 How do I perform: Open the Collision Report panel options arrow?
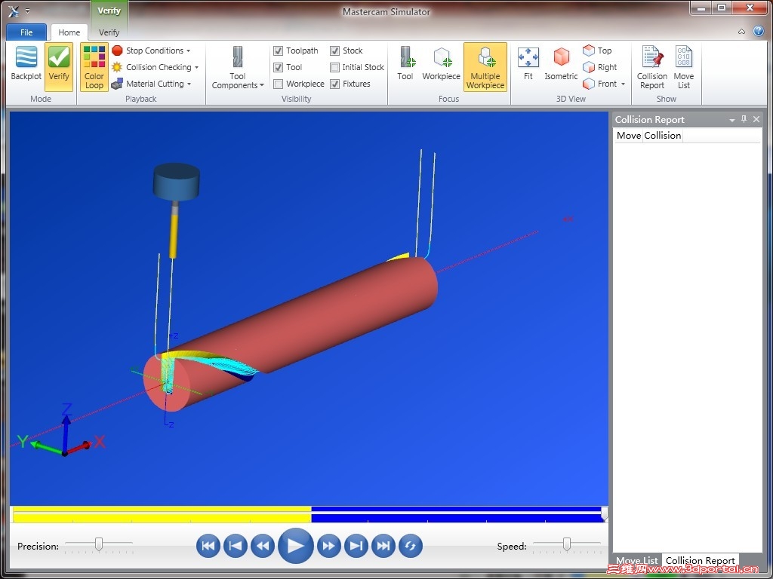(x=732, y=120)
